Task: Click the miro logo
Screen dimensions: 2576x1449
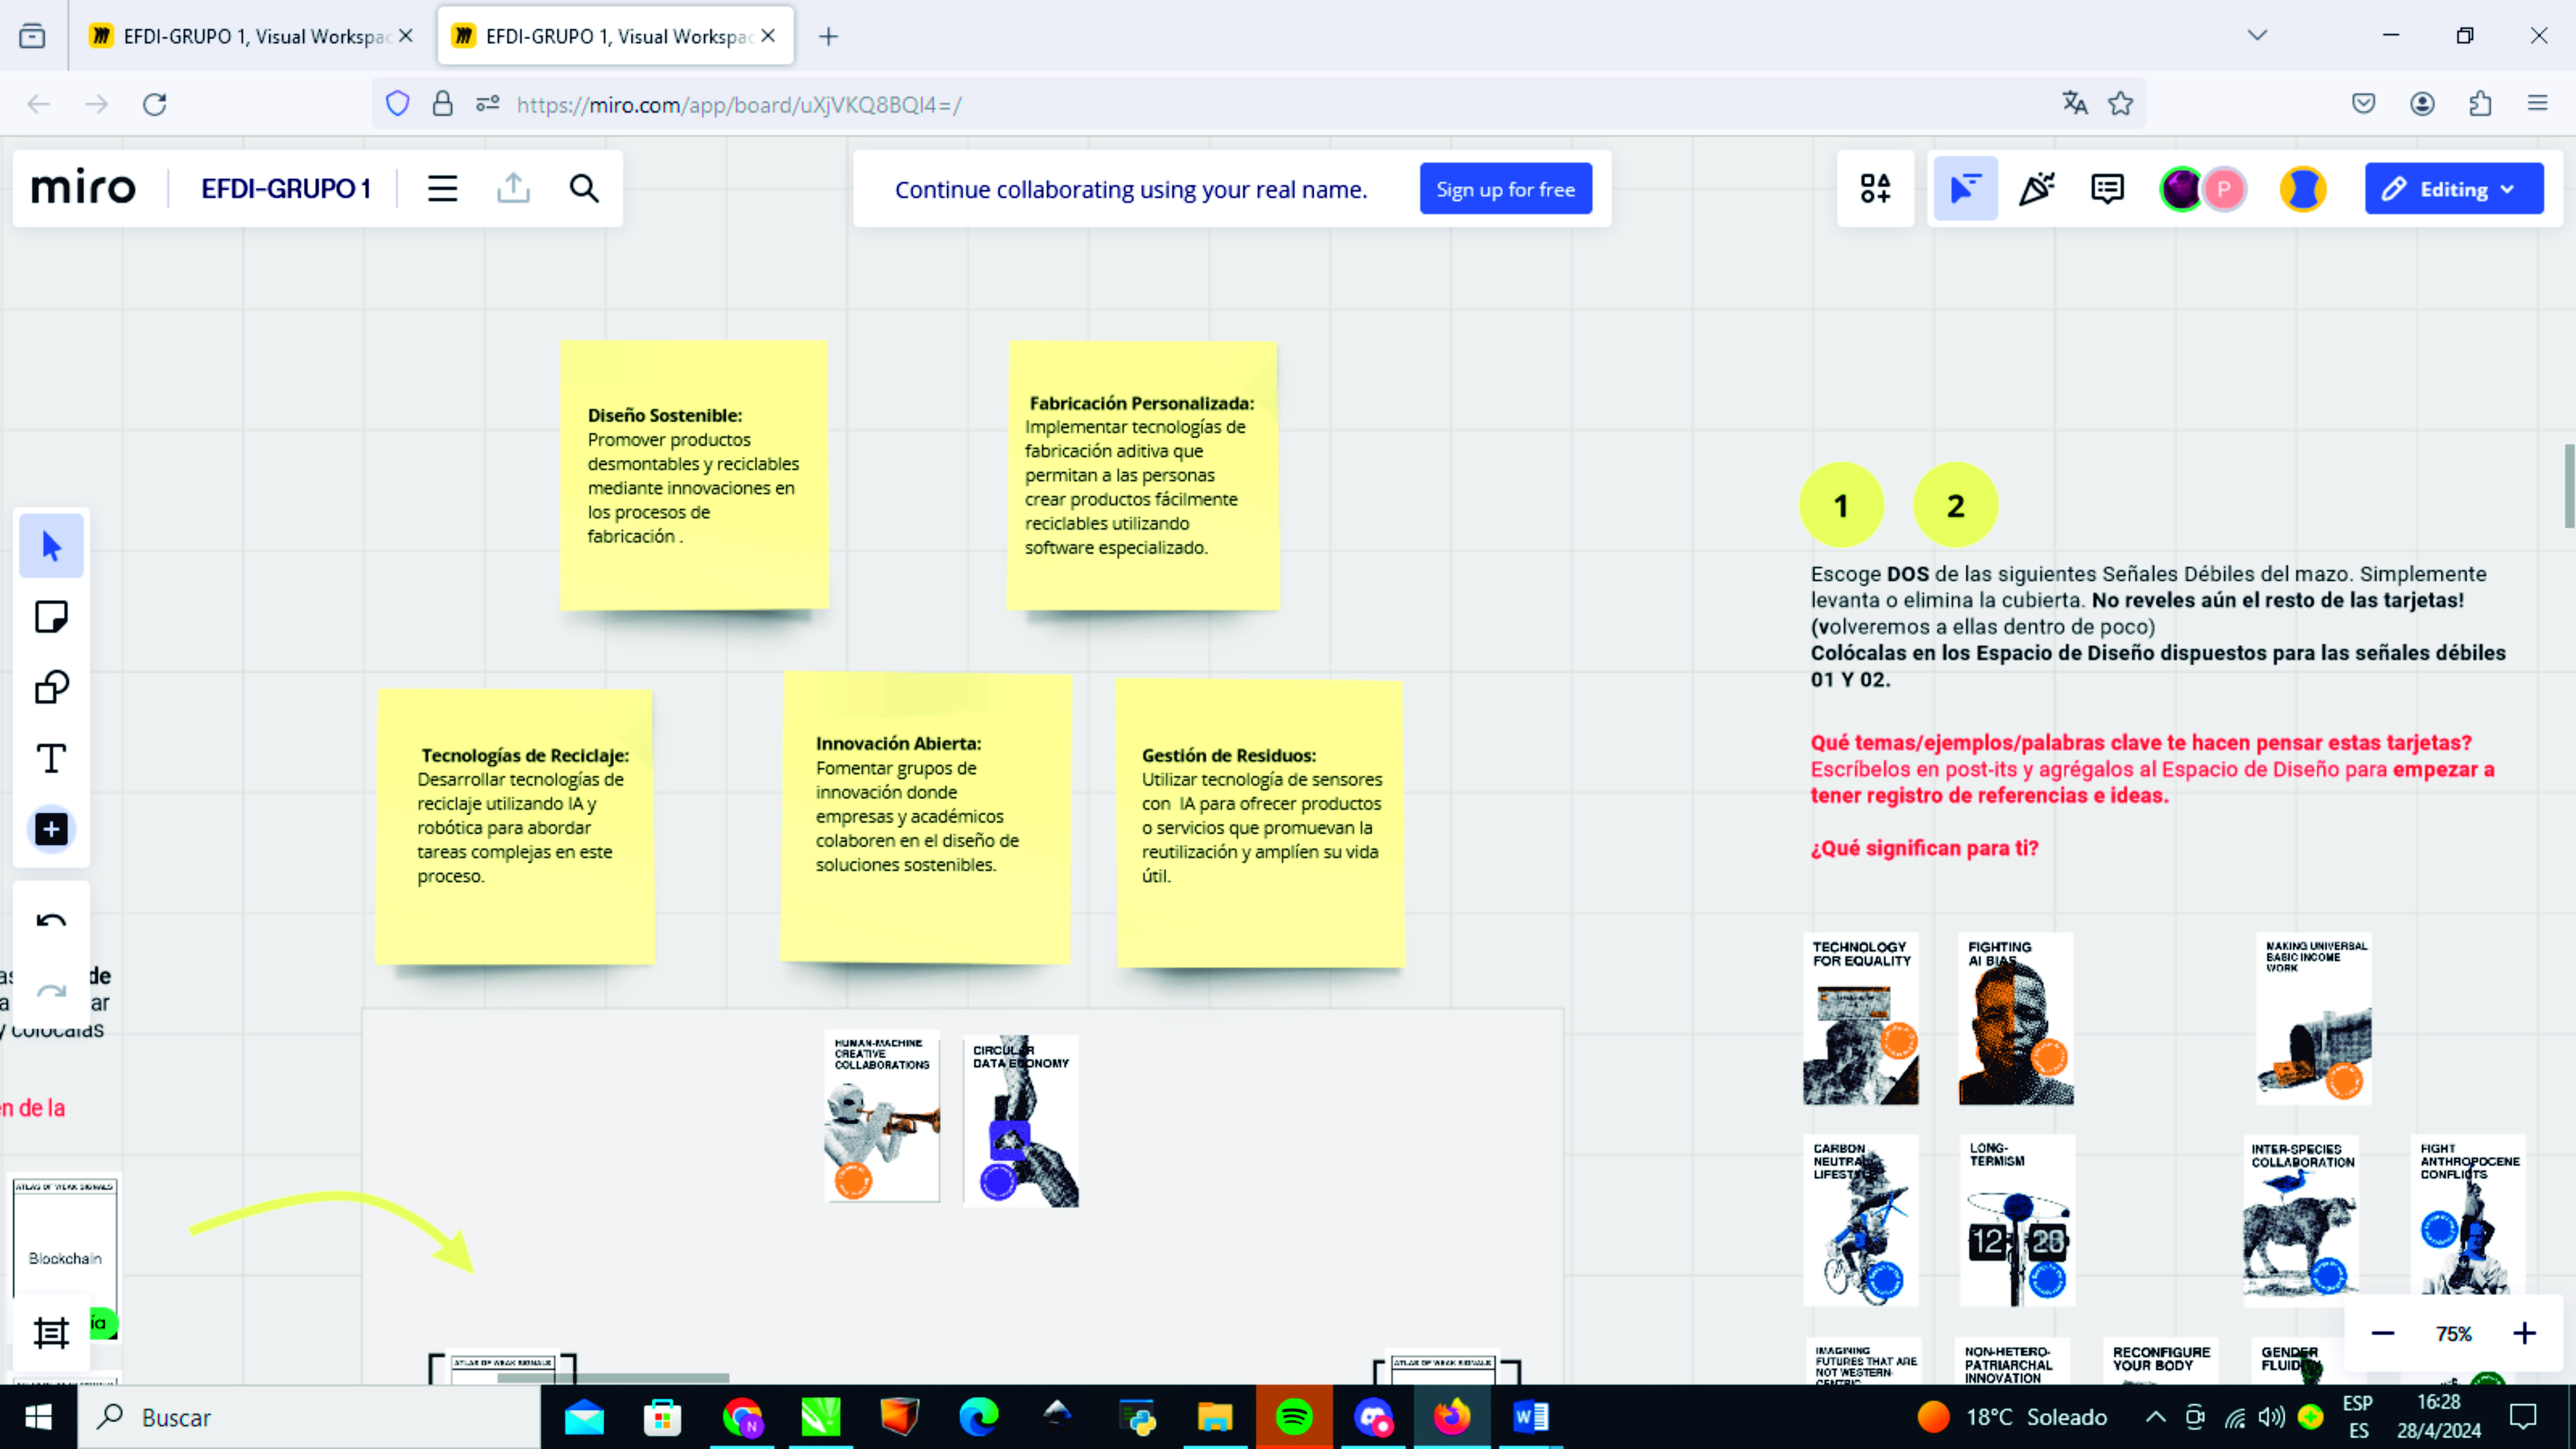Action: click(x=83, y=188)
